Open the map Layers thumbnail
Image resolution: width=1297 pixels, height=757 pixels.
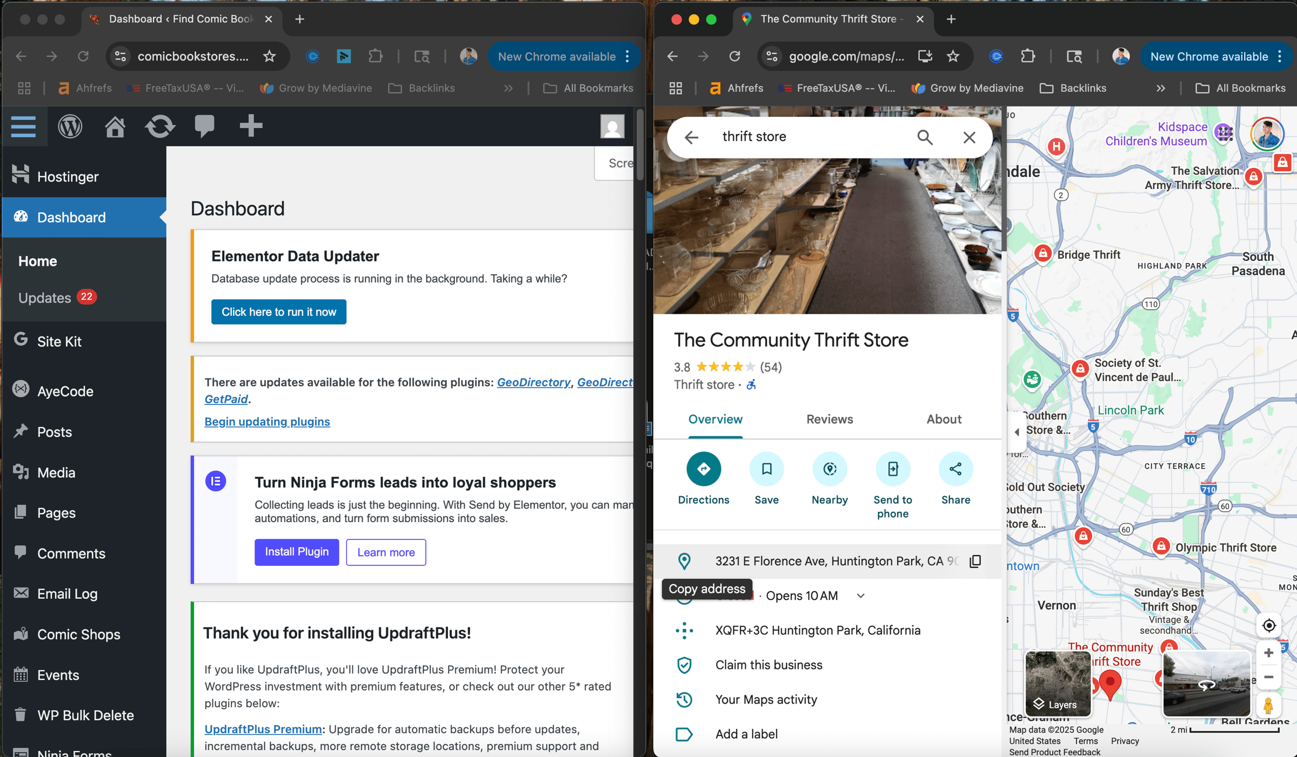[1058, 683]
